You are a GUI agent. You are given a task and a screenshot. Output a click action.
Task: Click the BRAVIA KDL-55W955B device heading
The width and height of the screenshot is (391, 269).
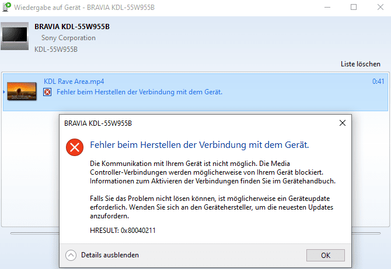[x=72, y=27]
